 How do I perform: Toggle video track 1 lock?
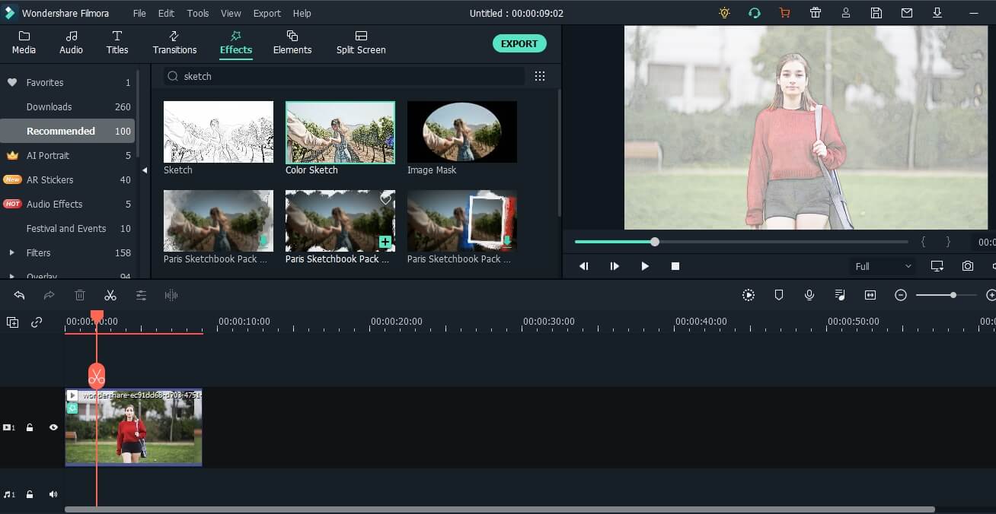click(x=30, y=427)
